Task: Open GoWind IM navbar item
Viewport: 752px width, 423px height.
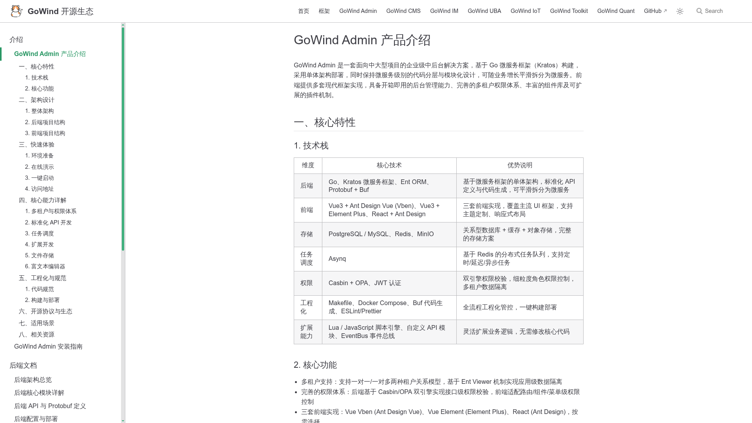Action: point(444,11)
